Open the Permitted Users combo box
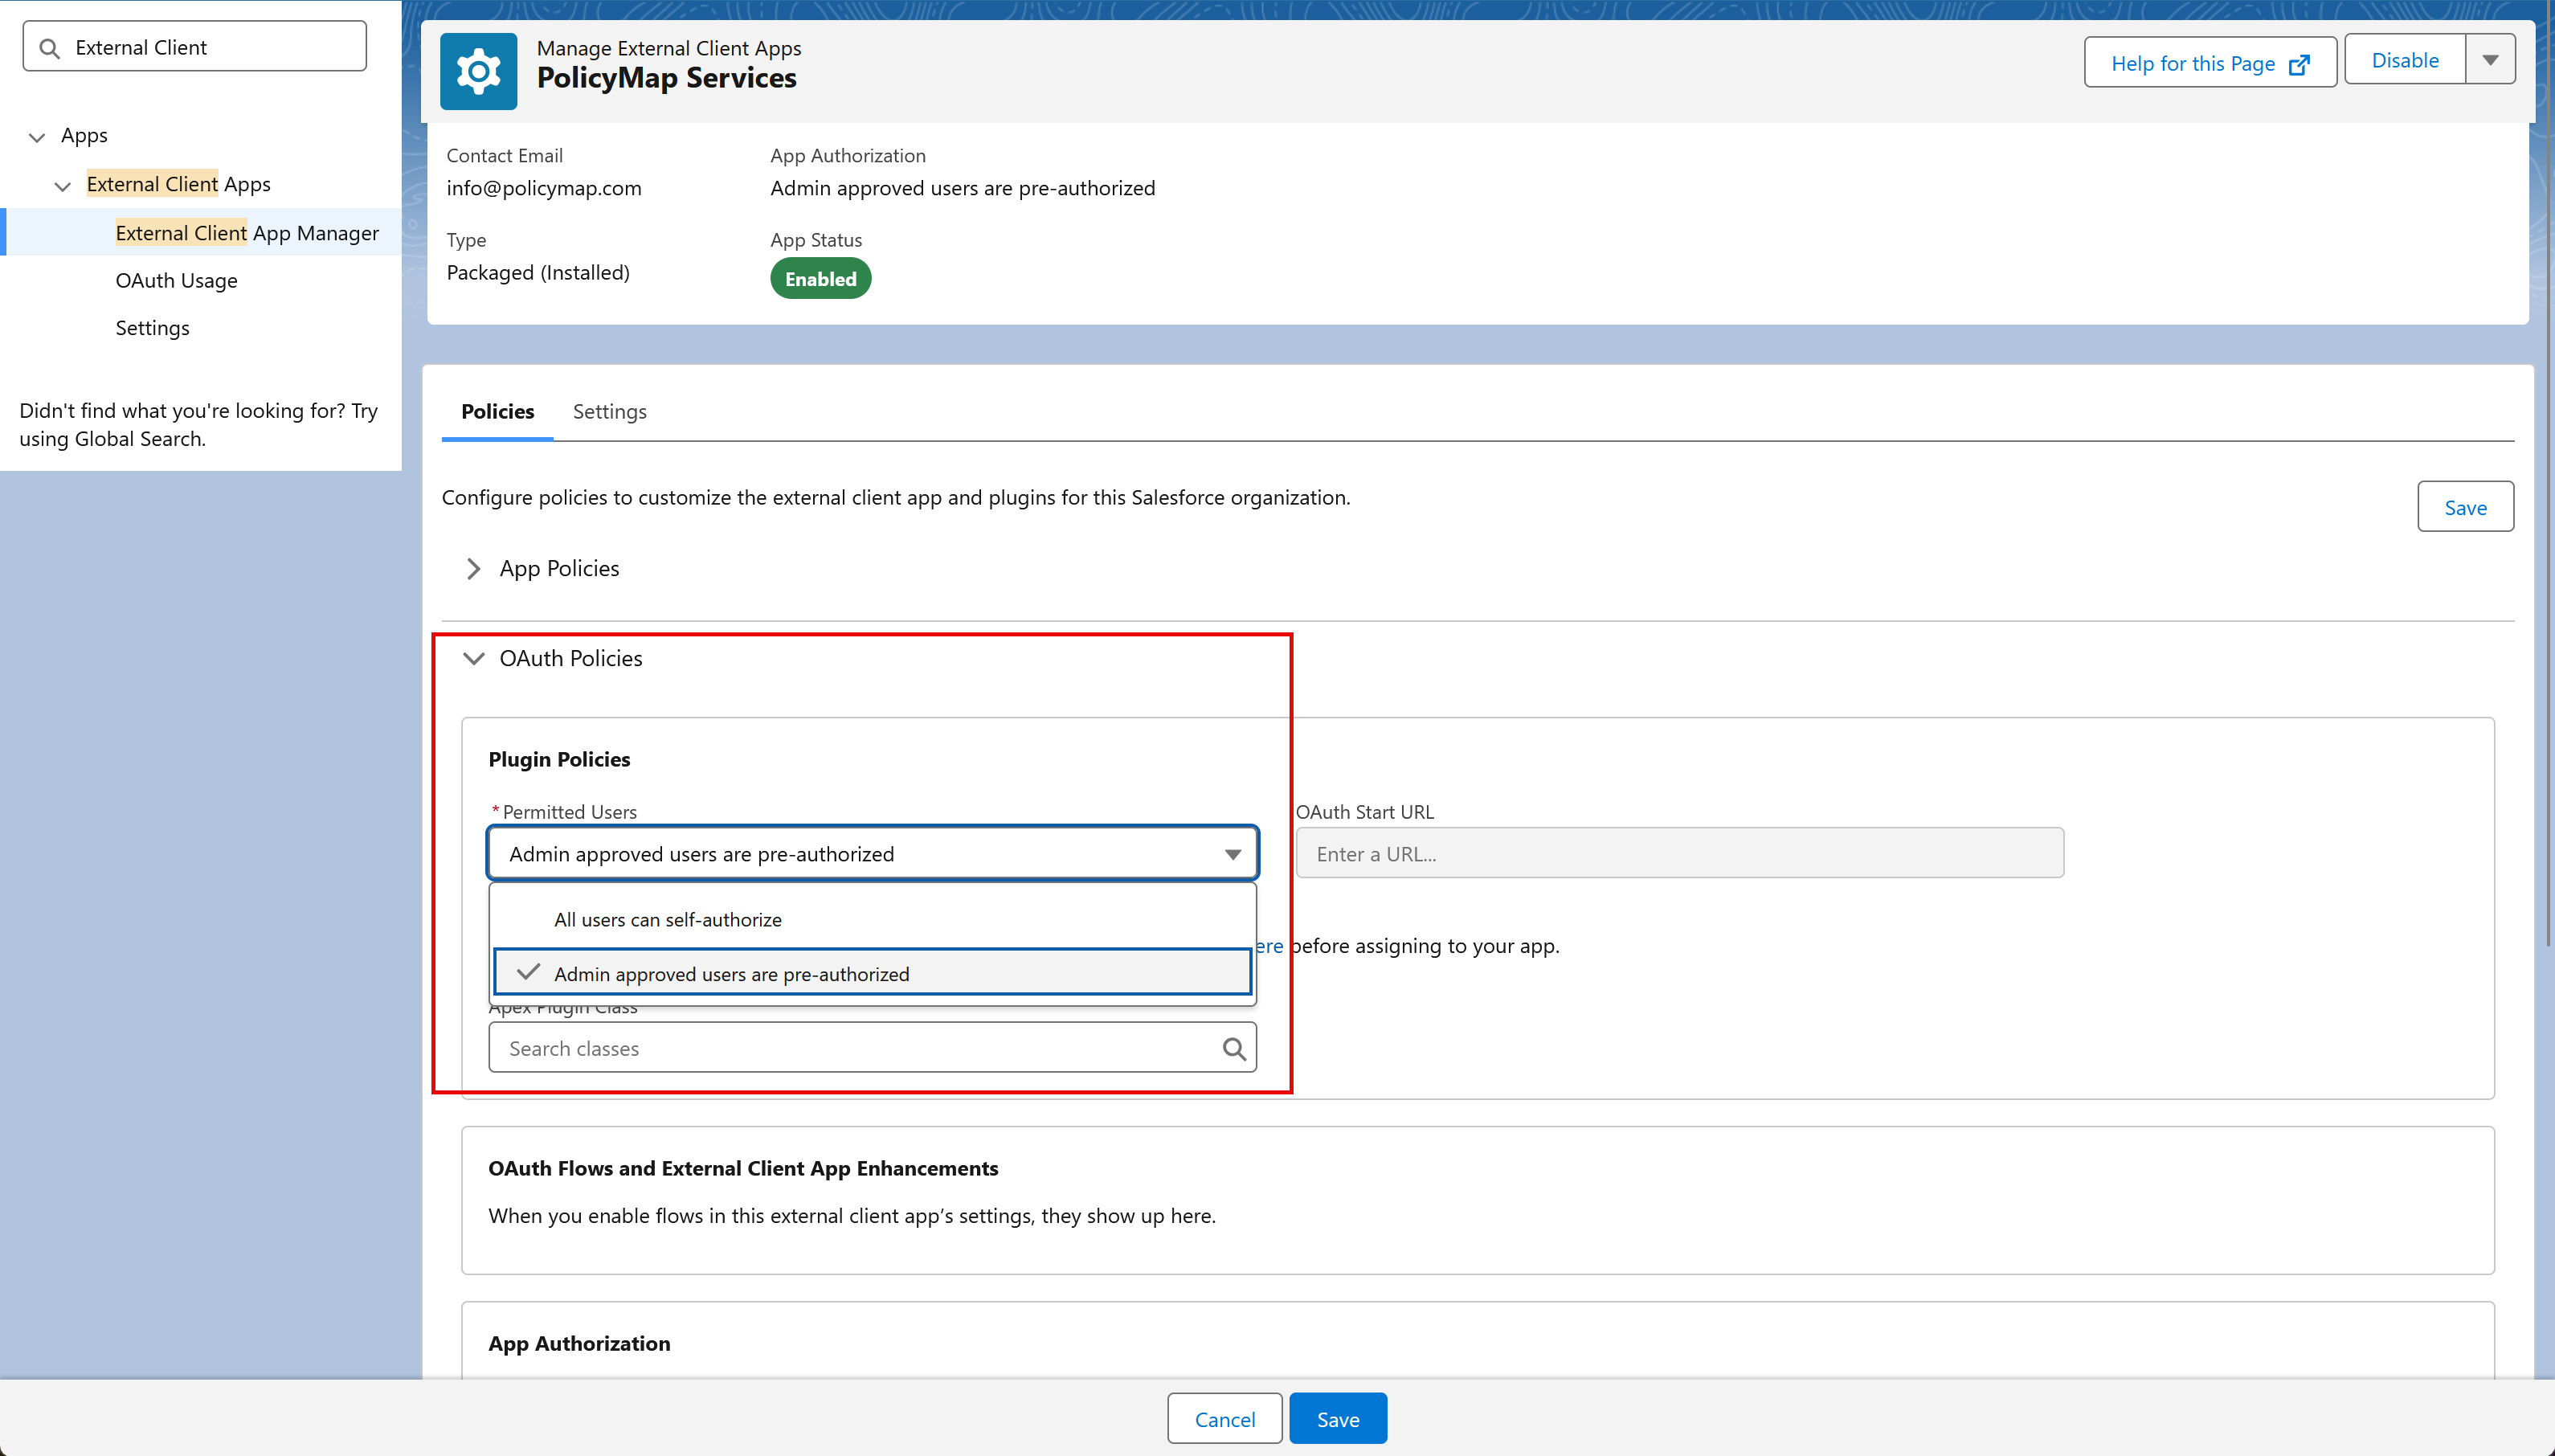 tap(872, 854)
